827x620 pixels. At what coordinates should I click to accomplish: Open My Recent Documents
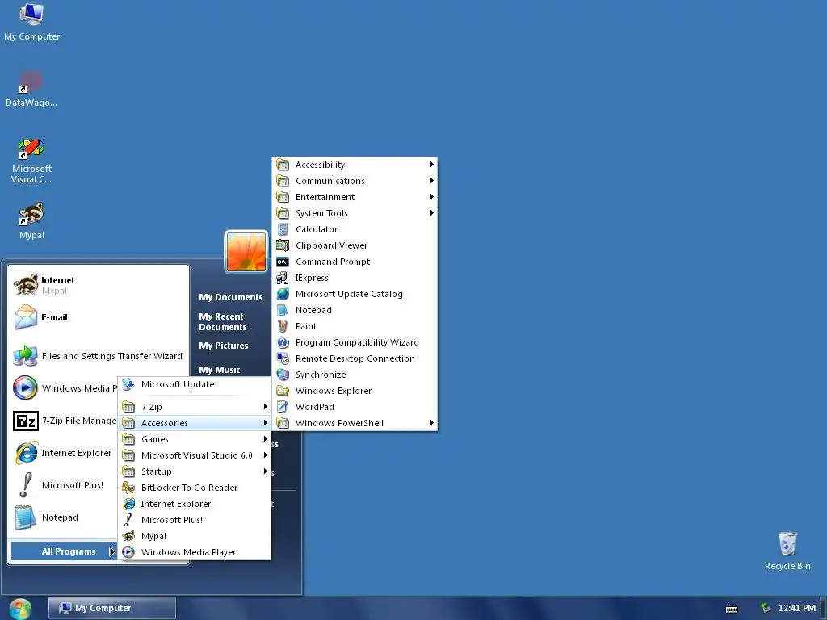223,321
